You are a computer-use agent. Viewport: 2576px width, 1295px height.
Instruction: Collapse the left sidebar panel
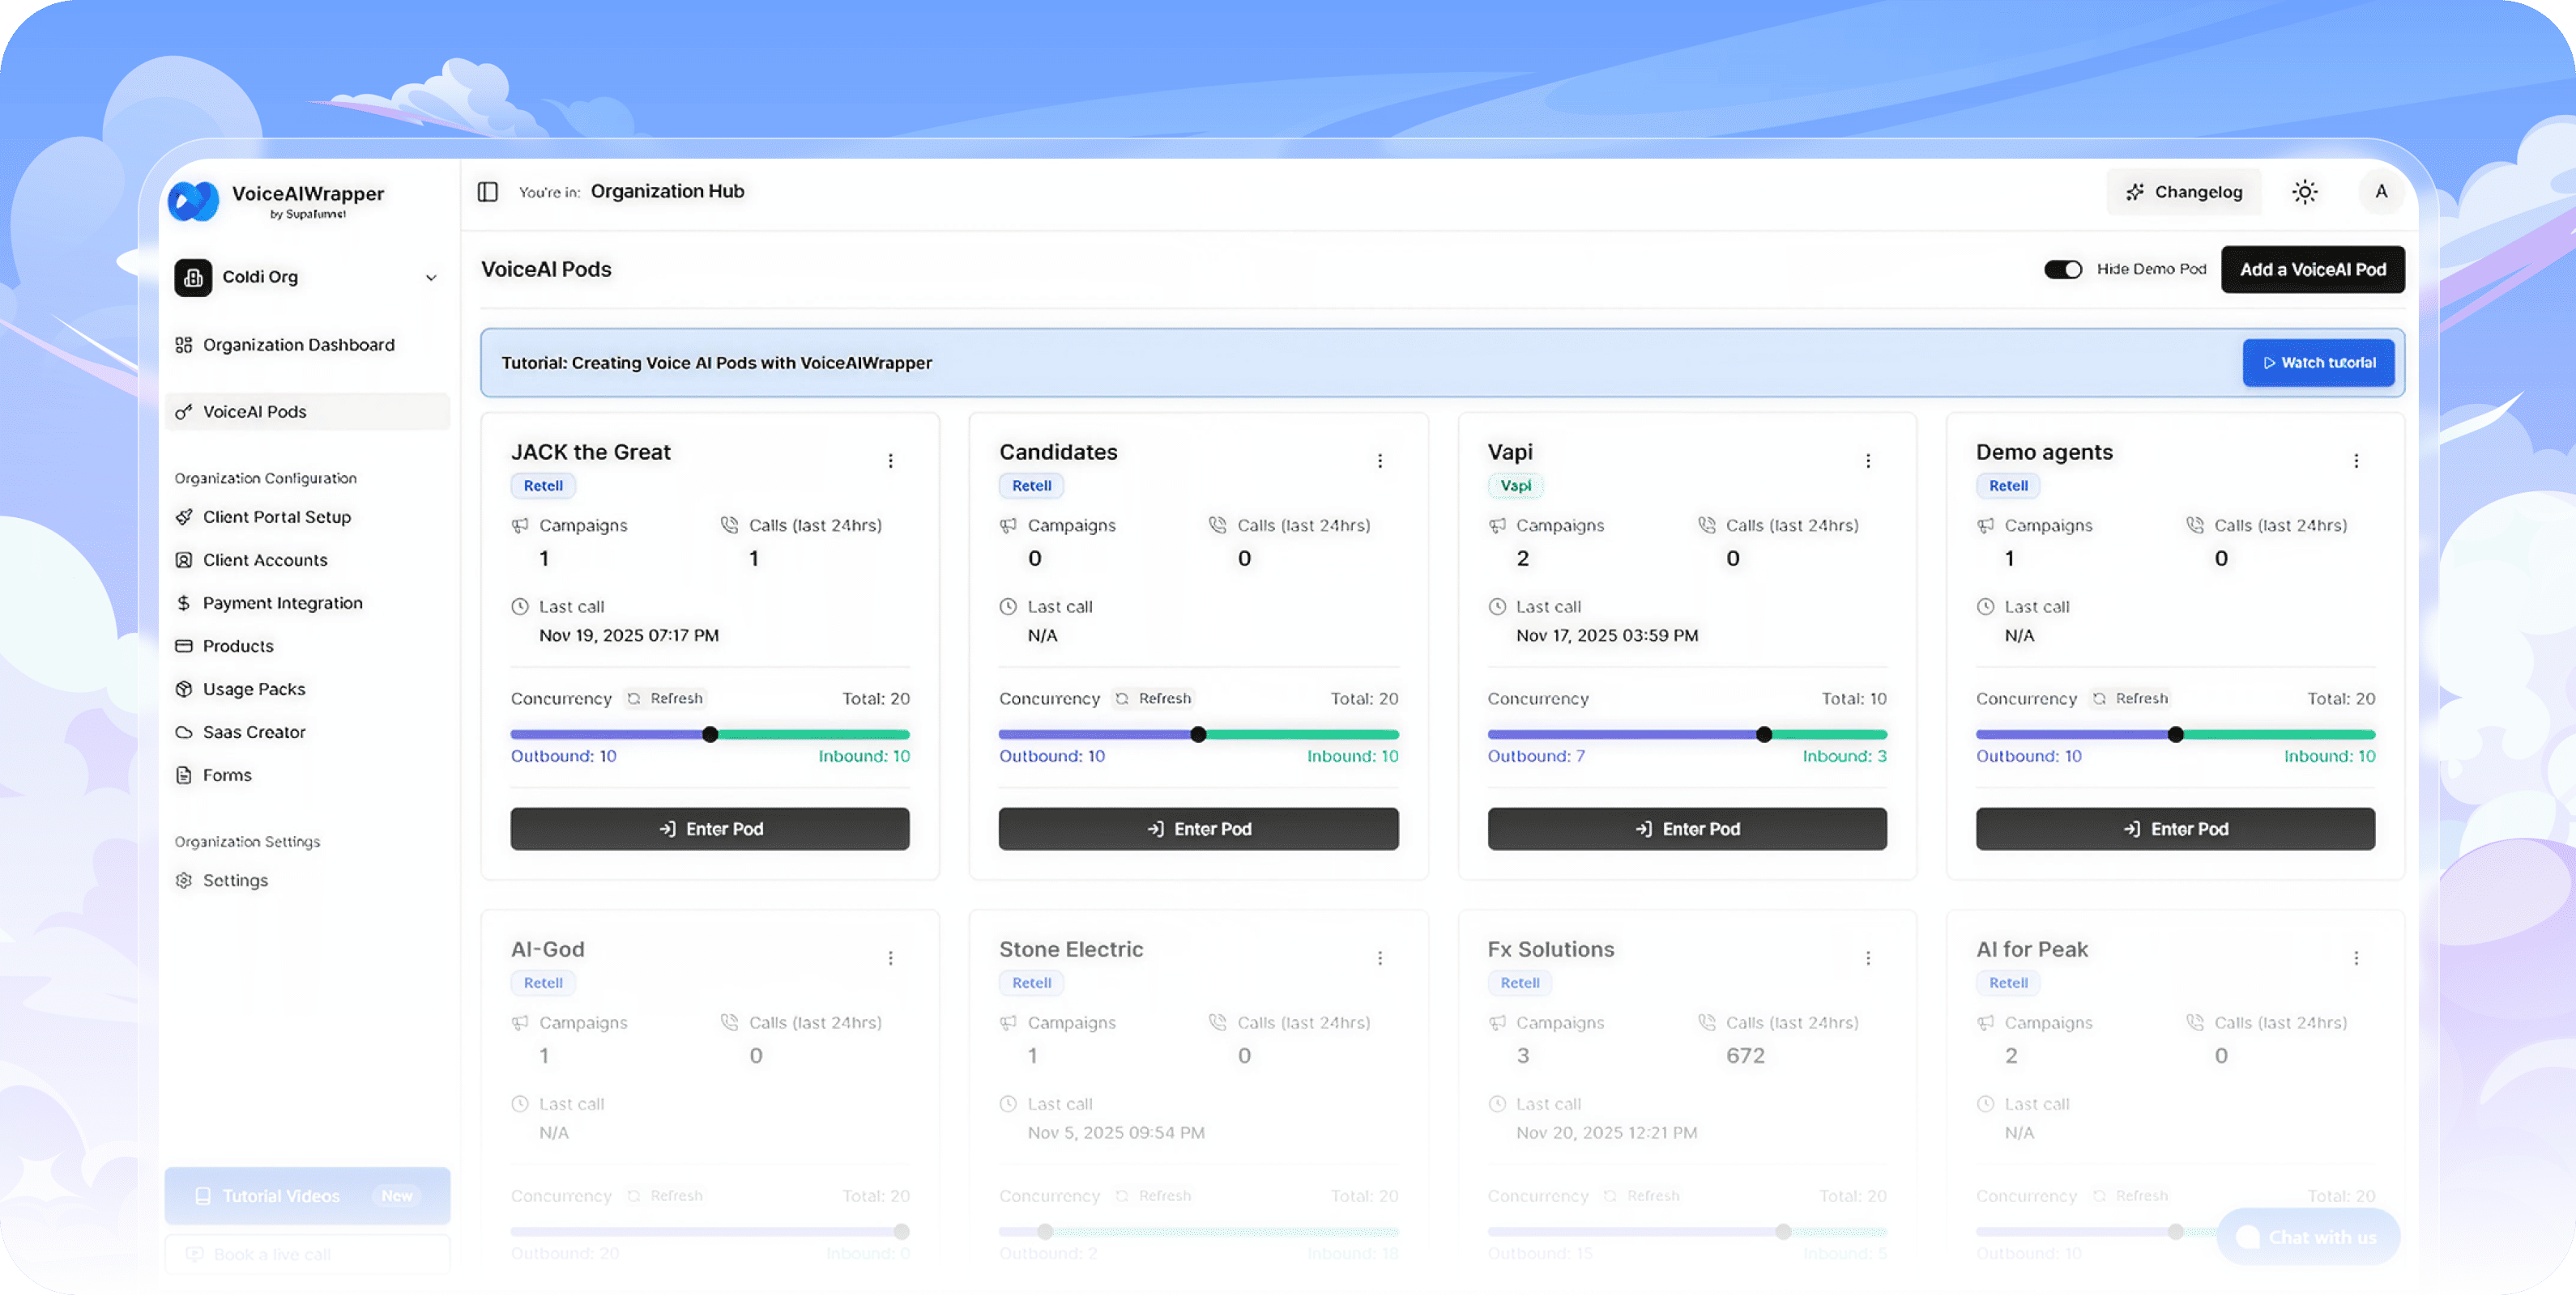(488, 191)
